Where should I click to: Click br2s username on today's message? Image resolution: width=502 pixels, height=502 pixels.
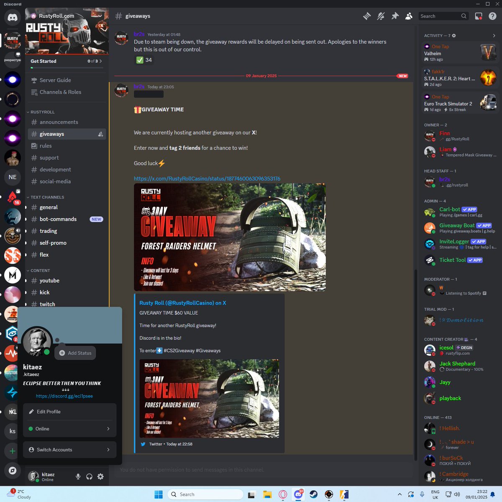(x=139, y=87)
